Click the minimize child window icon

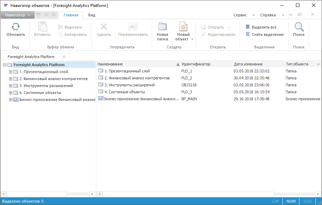[x=290, y=15]
